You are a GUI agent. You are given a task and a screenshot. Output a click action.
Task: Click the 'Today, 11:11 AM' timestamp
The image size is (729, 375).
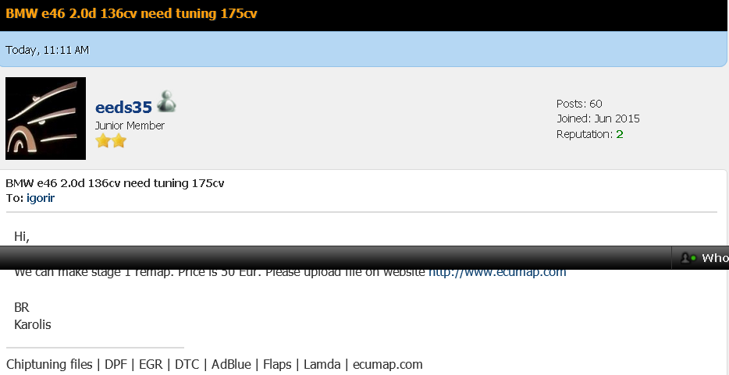tap(47, 50)
